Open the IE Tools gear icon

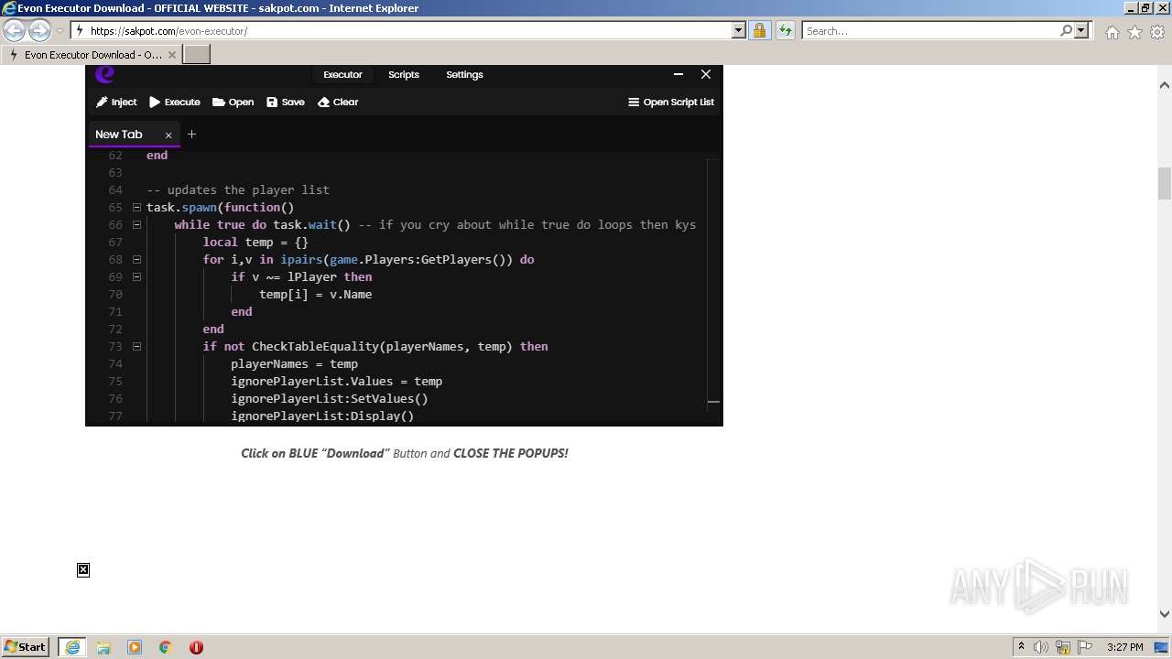[1157, 32]
